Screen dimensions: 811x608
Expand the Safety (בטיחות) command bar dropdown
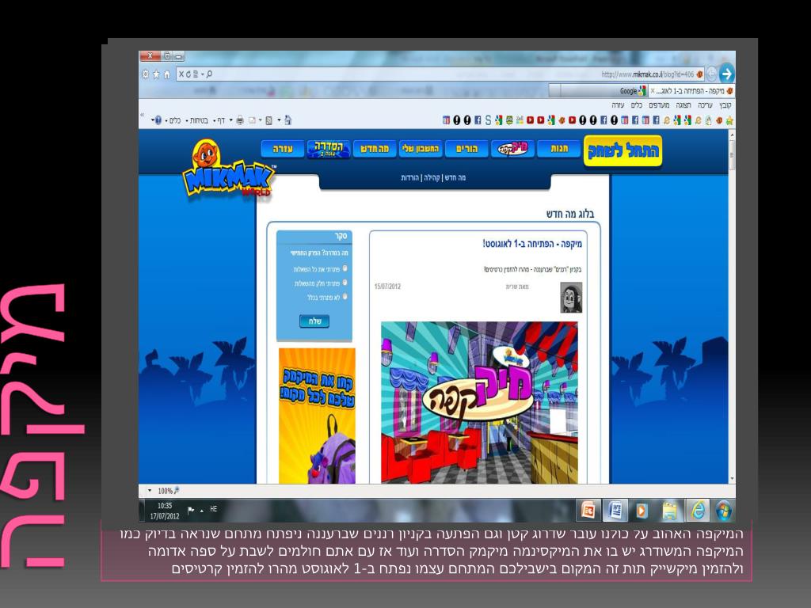tap(187, 120)
